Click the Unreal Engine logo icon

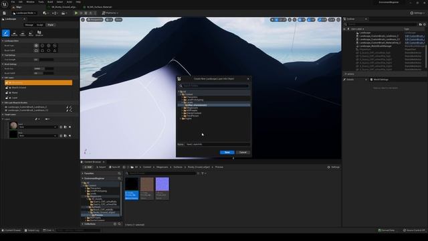pyautogui.click(x=5, y=4)
